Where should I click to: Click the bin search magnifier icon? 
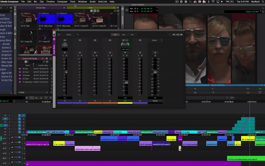(115, 11)
